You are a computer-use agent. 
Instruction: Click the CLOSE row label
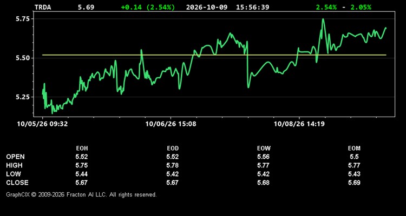17,183
